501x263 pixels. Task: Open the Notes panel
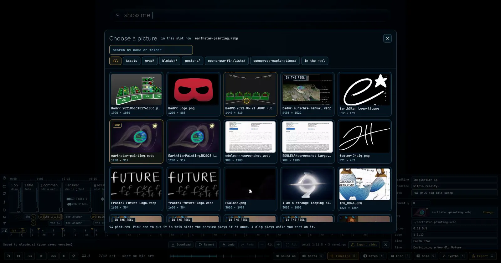(373, 256)
